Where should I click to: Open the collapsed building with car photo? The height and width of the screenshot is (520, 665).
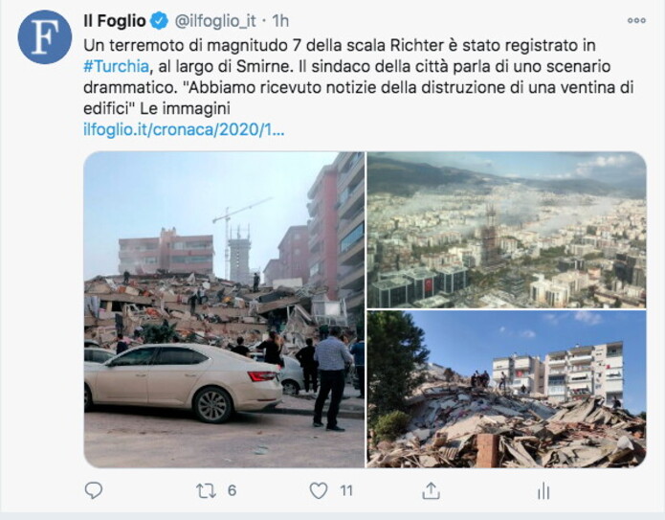point(224,309)
